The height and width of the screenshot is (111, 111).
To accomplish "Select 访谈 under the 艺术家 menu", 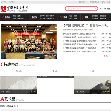I will pyautogui.click(x=42, y=19).
